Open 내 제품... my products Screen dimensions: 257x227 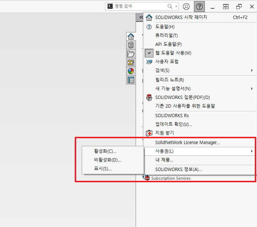(200, 160)
